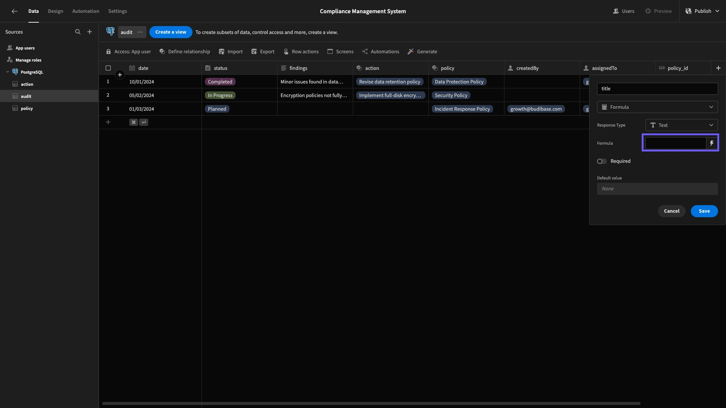Switch to the Settings tab

point(118,11)
